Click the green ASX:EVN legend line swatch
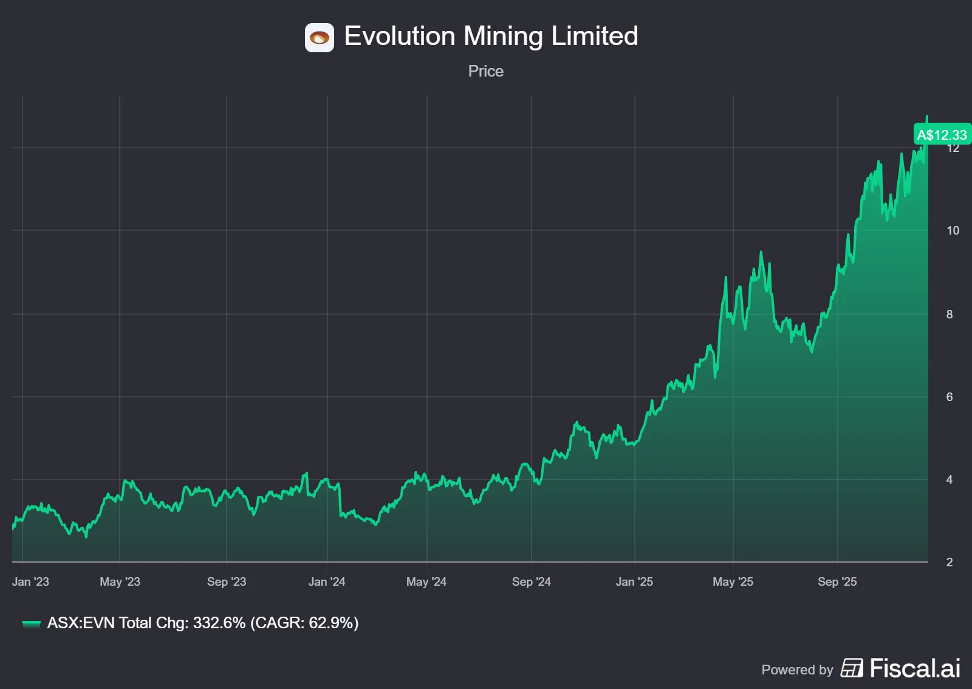 point(31,623)
